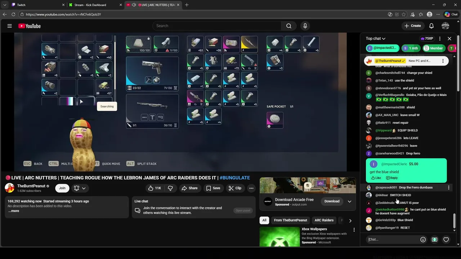Open the account avatar menu

pyautogui.click(x=446, y=26)
